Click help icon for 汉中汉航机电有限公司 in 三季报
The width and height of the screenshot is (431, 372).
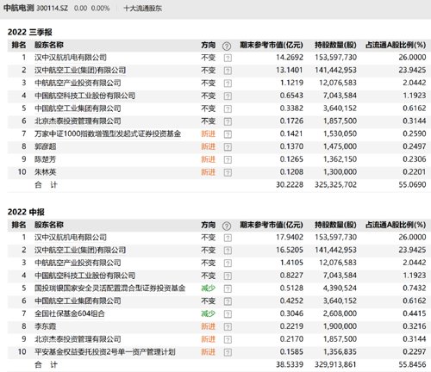228,58
